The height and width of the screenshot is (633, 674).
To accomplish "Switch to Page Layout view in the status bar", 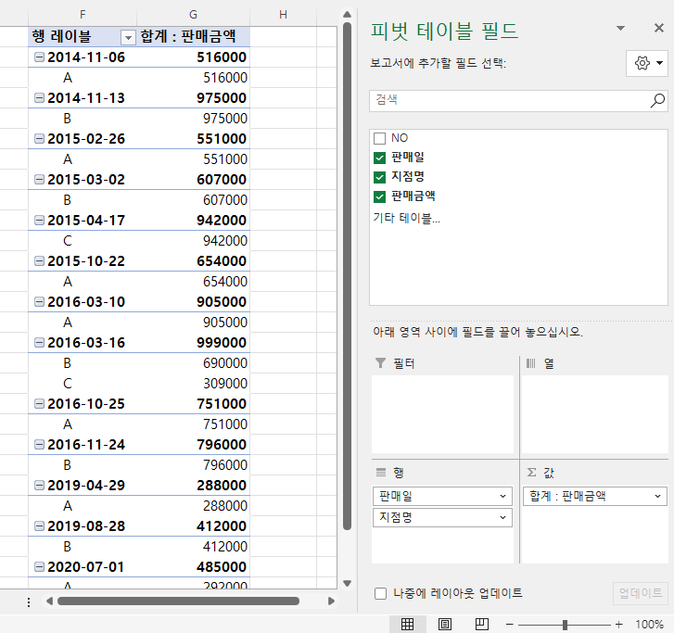I will pyautogui.click(x=444, y=624).
